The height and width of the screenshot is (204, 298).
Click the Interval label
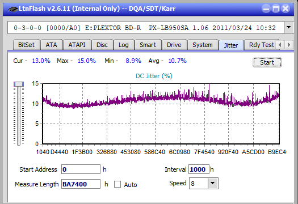[x=175, y=169]
